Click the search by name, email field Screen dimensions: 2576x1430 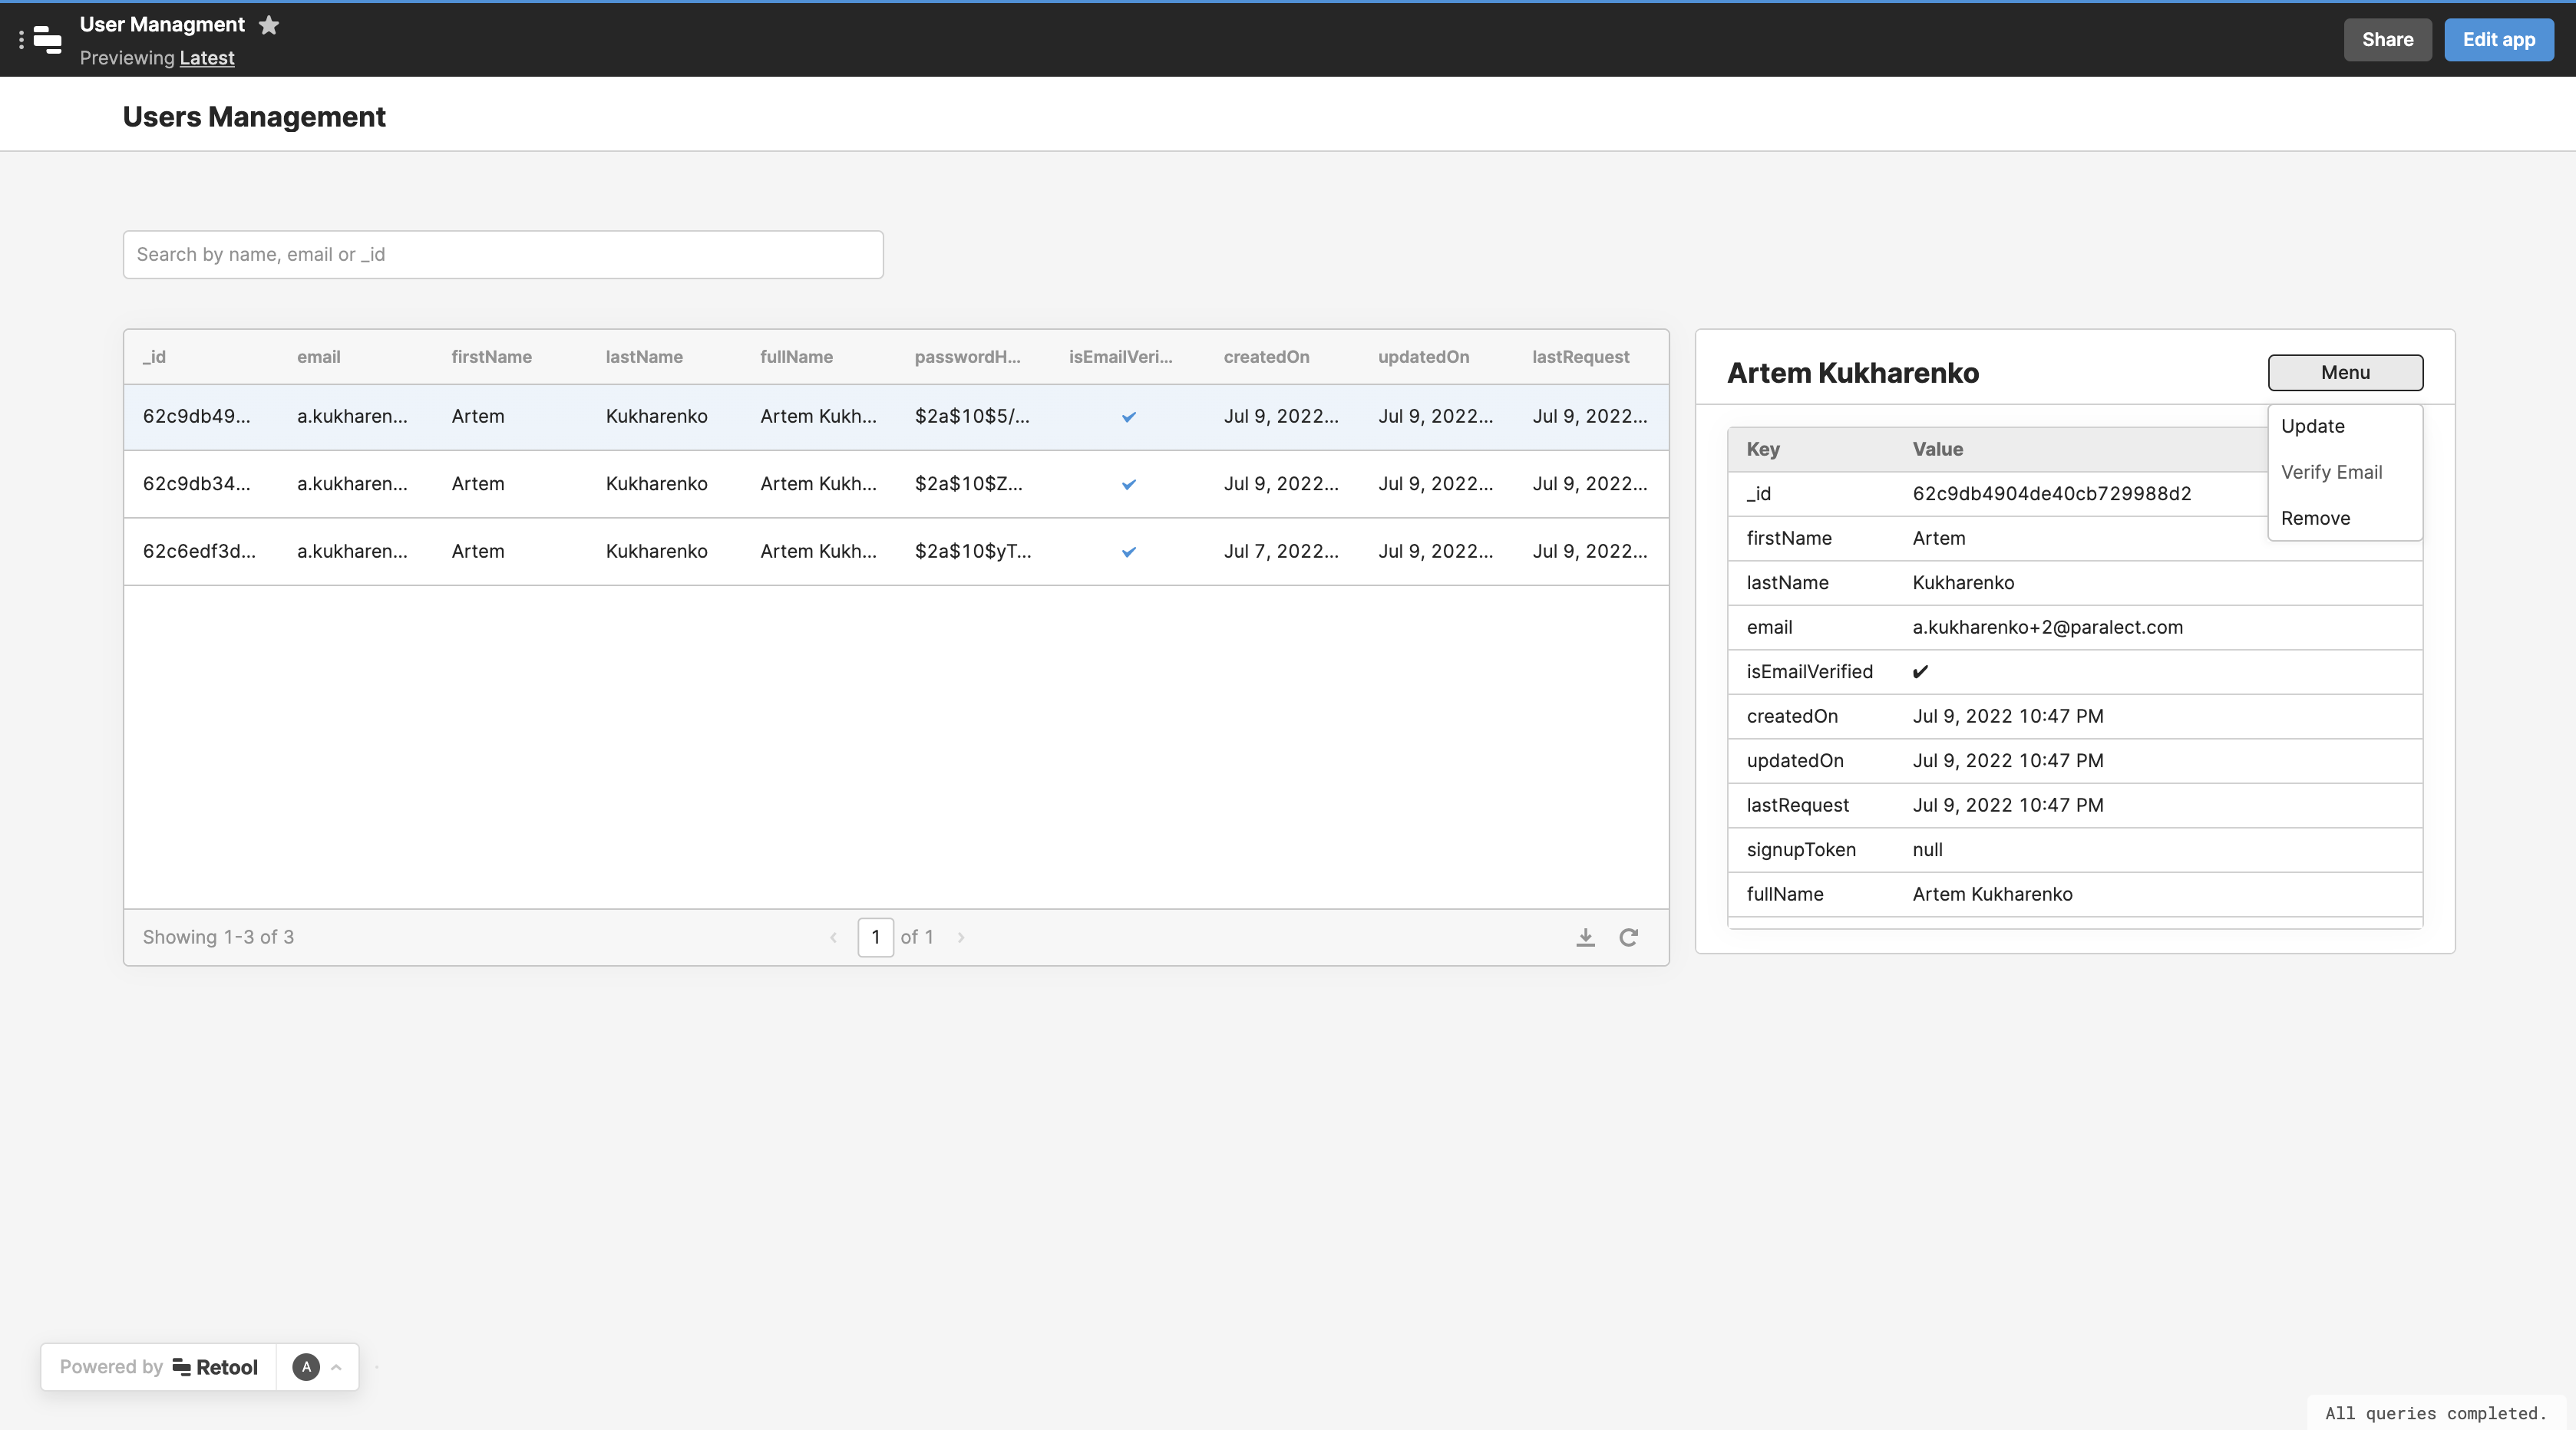[x=503, y=255]
